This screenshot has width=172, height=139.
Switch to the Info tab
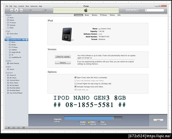click(x=119, y=15)
